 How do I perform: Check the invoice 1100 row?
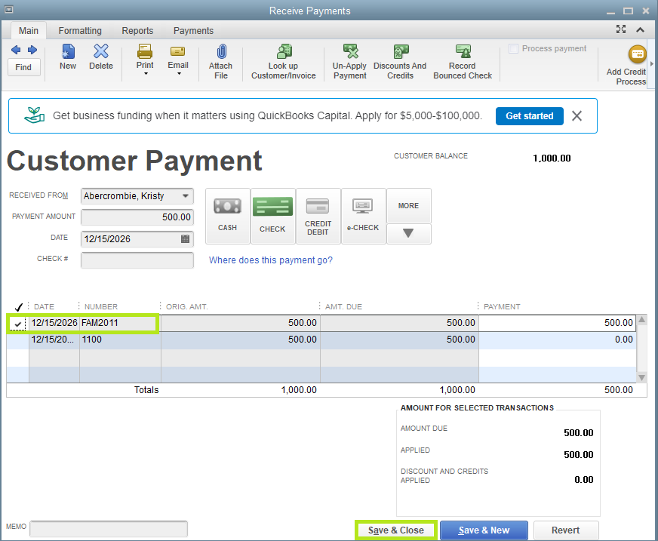pyautogui.click(x=18, y=340)
